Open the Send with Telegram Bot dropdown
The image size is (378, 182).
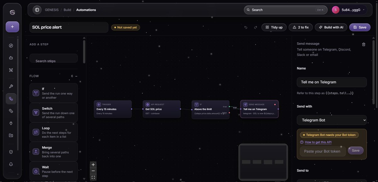[x=332, y=120]
